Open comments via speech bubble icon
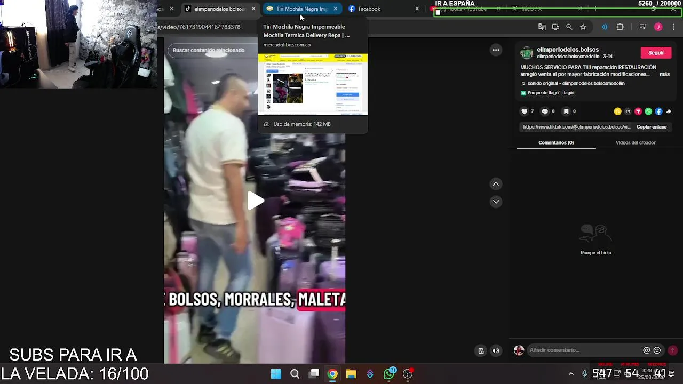This screenshot has height=384, width=683. pos(545,111)
